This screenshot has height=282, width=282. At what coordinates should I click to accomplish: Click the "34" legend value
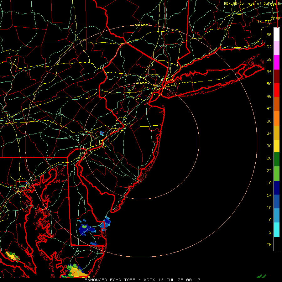point(269,133)
